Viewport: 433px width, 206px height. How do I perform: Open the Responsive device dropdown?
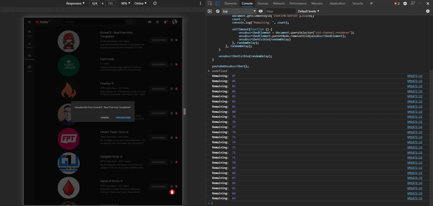(x=75, y=3)
